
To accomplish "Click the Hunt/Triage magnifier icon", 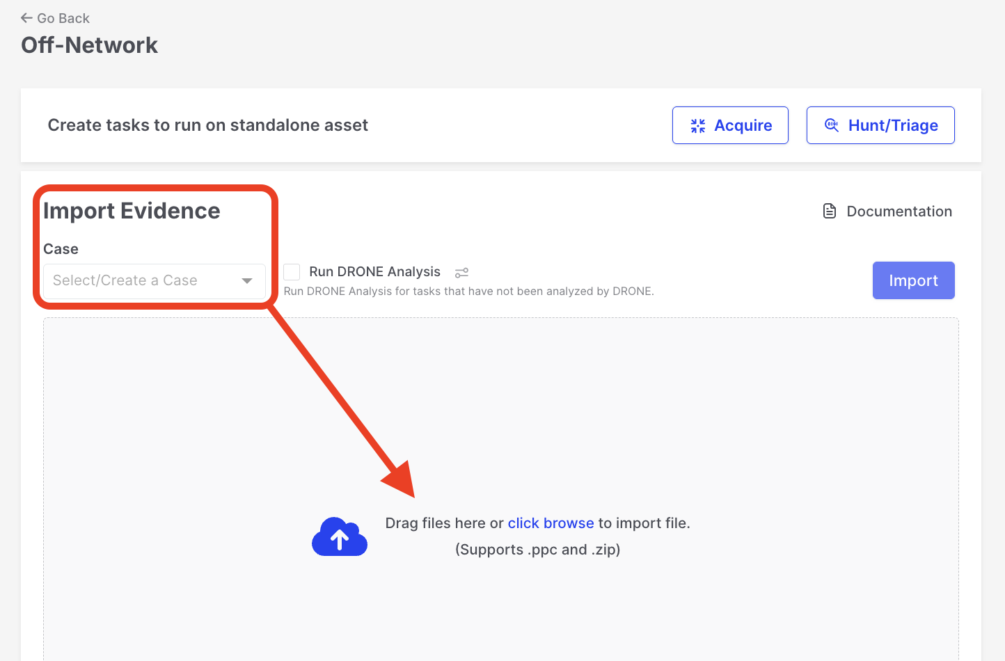I will coord(831,125).
